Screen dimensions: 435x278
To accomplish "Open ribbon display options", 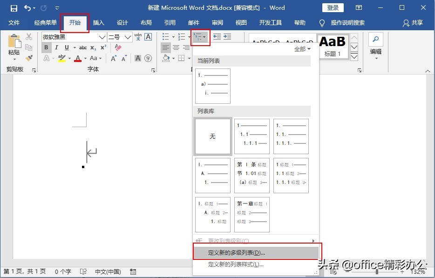I will pos(359,8).
